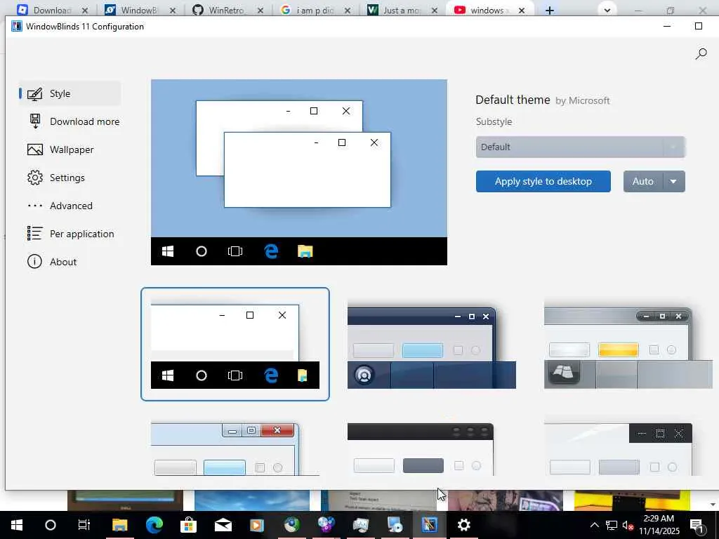Click the WindowBlinds taskbar icon
Viewport: 719px width, 539px height.
[429, 525]
